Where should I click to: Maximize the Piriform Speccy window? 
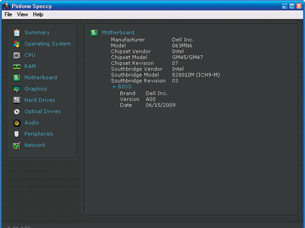292,6
